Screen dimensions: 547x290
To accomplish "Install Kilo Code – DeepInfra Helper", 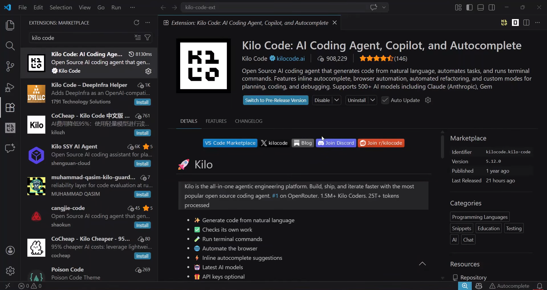I will click(142, 102).
